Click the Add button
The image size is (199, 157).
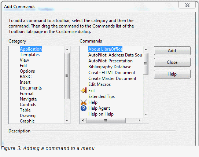[172, 51]
